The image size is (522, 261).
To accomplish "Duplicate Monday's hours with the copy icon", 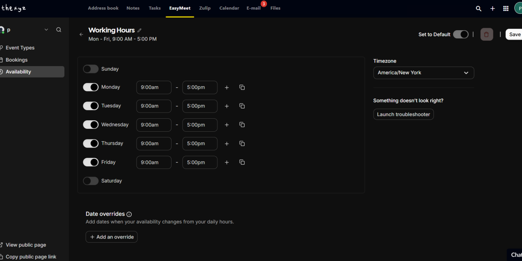I will pyautogui.click(x=242, y=87).
